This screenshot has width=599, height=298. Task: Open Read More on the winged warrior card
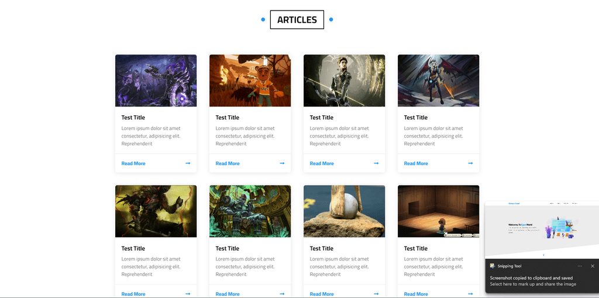416,163
